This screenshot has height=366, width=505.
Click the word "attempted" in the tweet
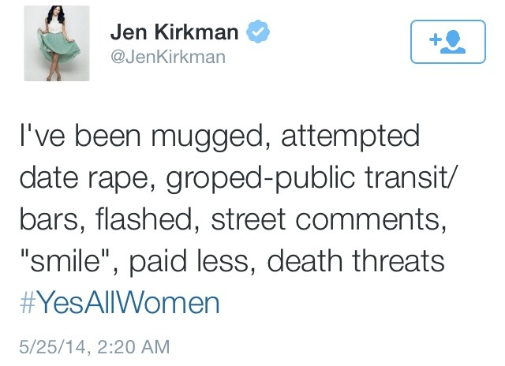[x=350, y=136]
